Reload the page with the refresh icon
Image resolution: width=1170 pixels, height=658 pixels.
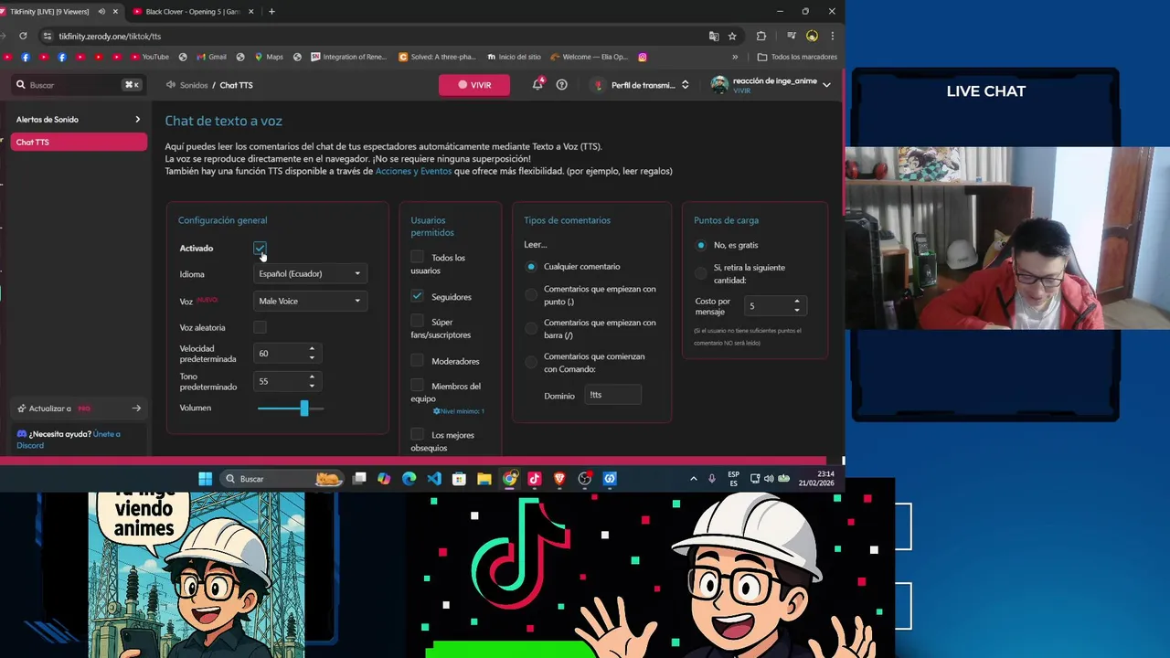click(23, 37)
